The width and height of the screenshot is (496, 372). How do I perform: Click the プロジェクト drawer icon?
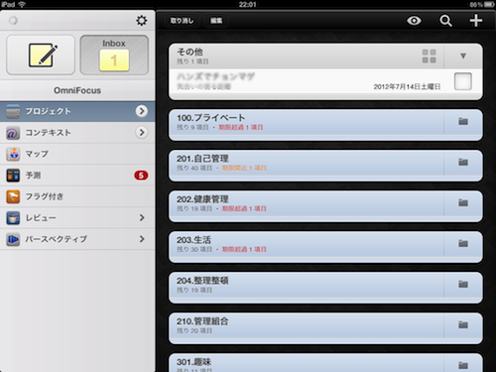coord(13,111)
